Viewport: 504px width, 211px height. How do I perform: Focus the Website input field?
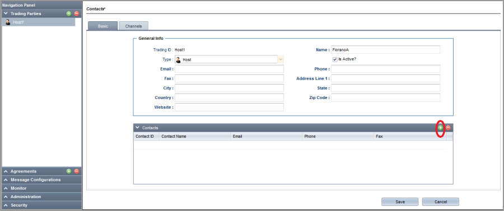(229, 107)
